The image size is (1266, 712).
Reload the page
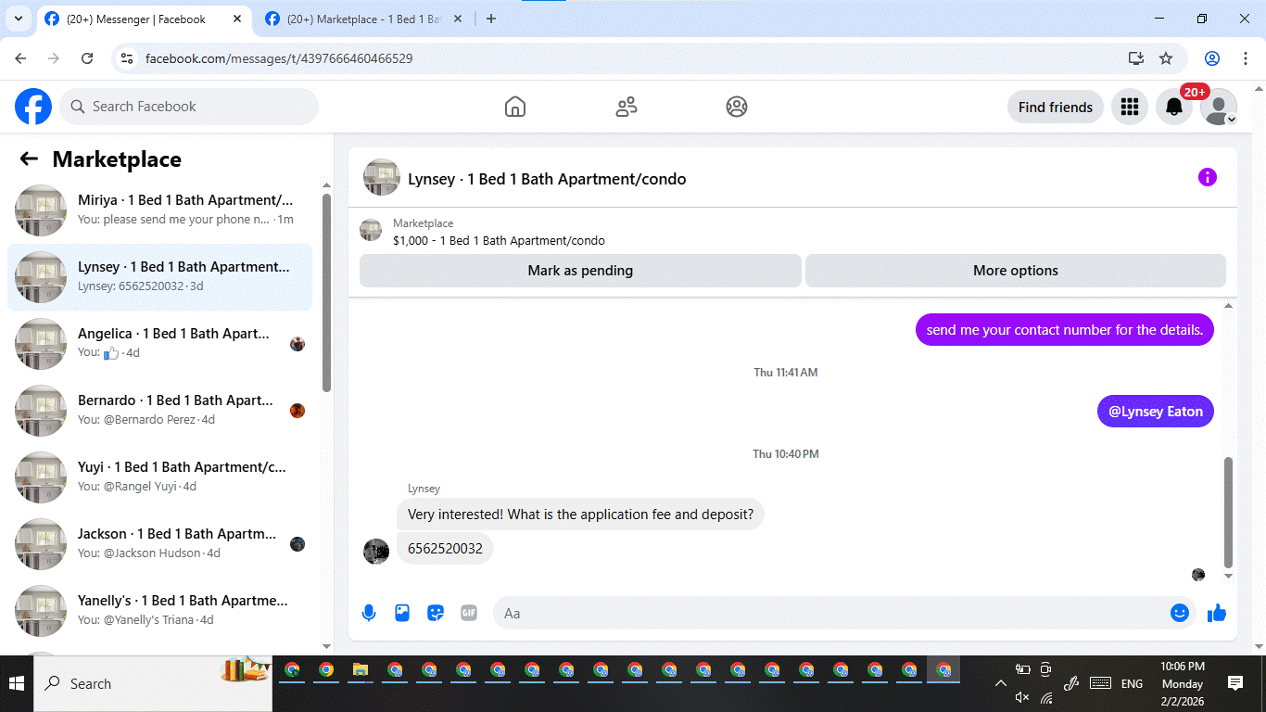tap(87, 58)
